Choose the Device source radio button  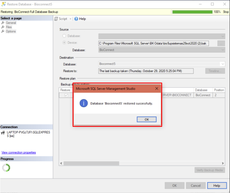[64, 43]
